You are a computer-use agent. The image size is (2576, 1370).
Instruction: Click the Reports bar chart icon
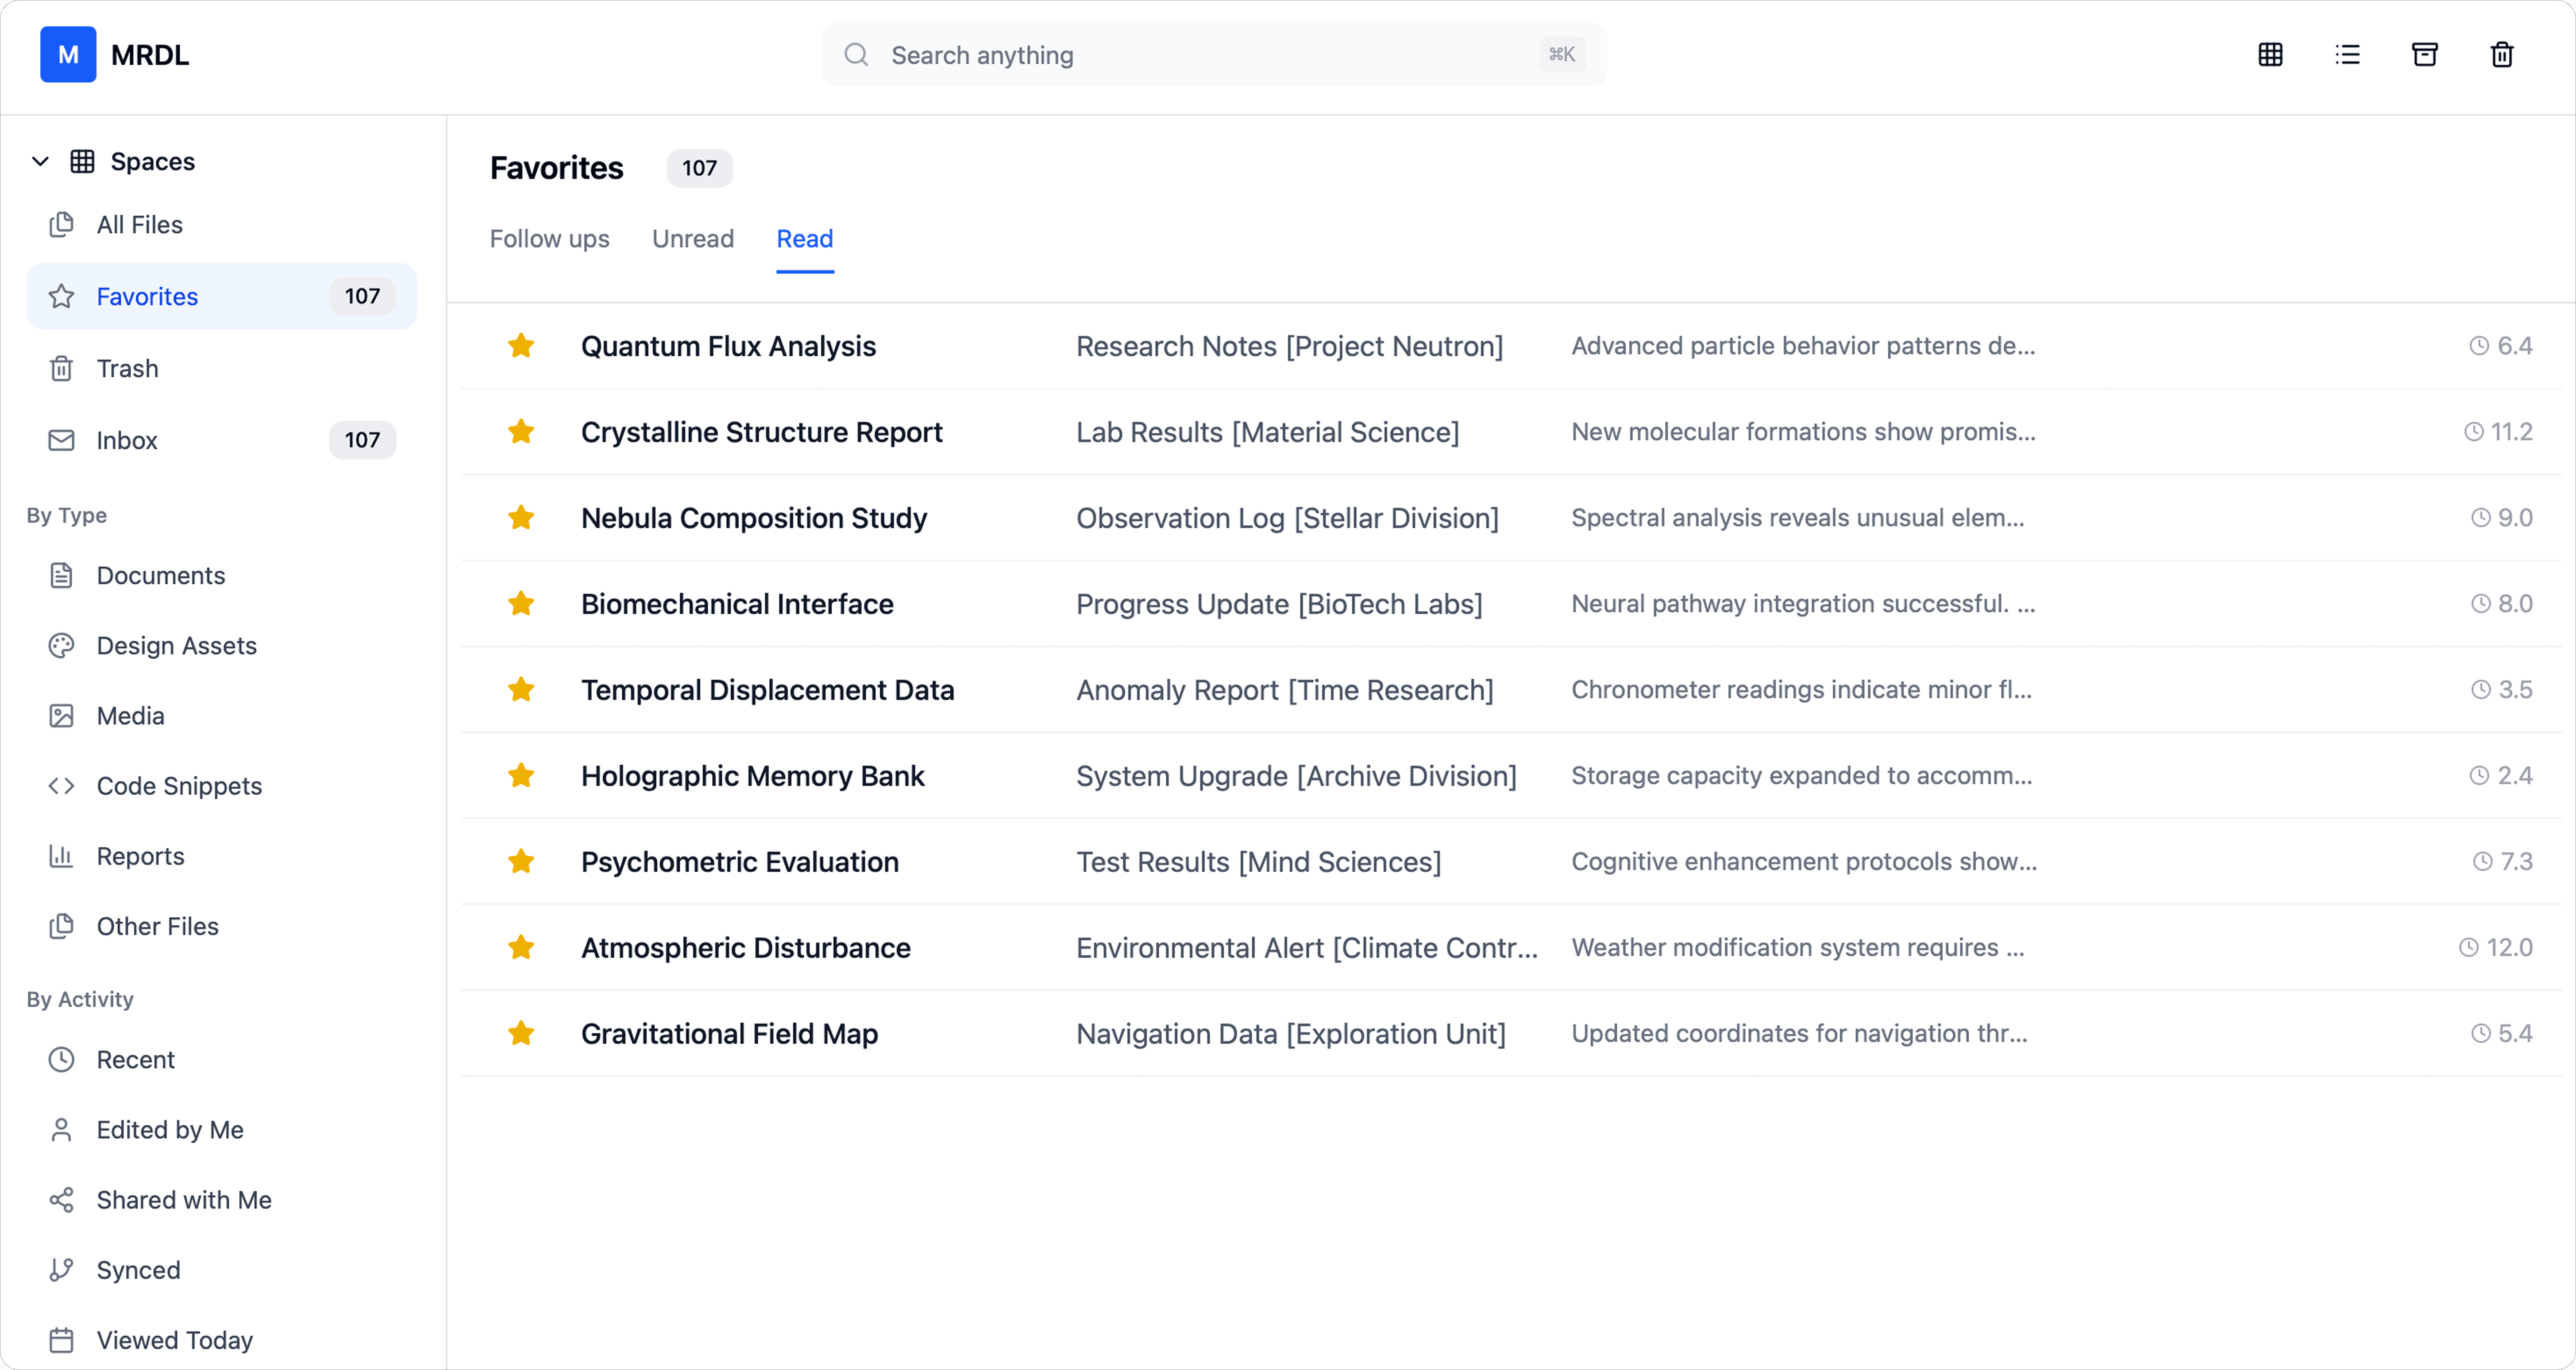coord(61,856)
